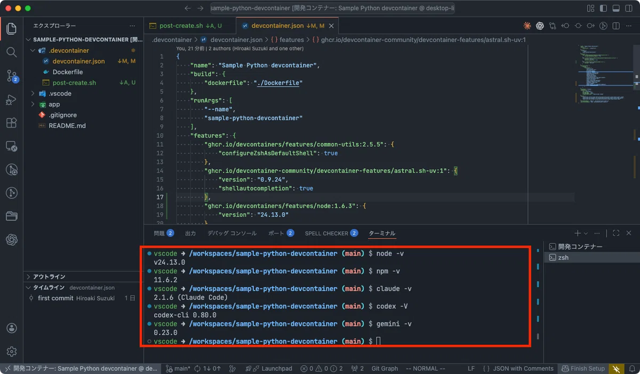Collapse the タイムライン section

(x=84, y=287)
